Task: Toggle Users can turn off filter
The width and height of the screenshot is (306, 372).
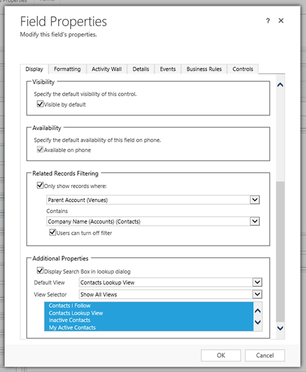Action: tap(52, 233)
